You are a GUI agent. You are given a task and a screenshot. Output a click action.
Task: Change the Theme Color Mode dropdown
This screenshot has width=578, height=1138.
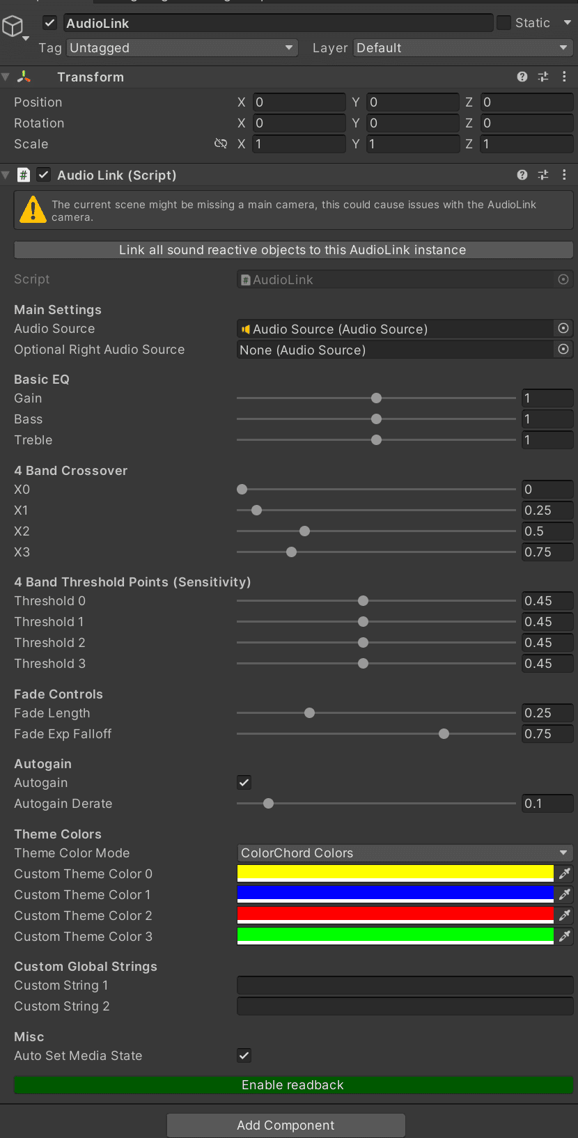(x=405, y=852)
